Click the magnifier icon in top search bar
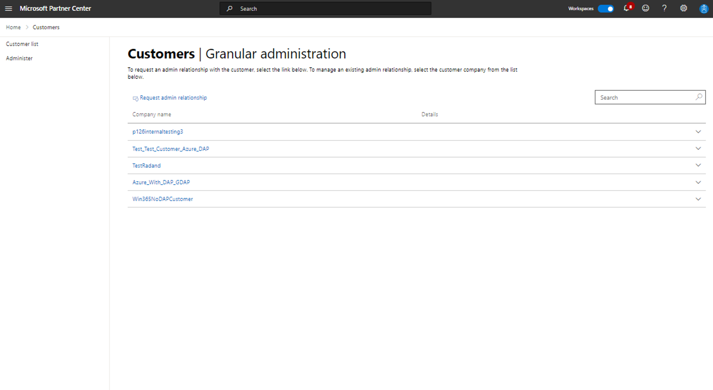Image resolution: width=713 pixels, height=390 pixels. (x=229, y=9)
